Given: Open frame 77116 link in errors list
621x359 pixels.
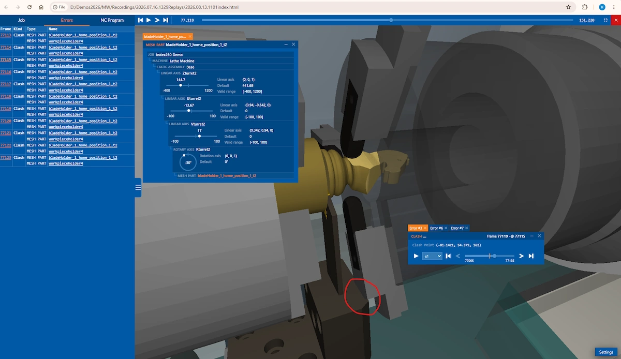Looking at the screenshot, I should (x=6, y=72).
